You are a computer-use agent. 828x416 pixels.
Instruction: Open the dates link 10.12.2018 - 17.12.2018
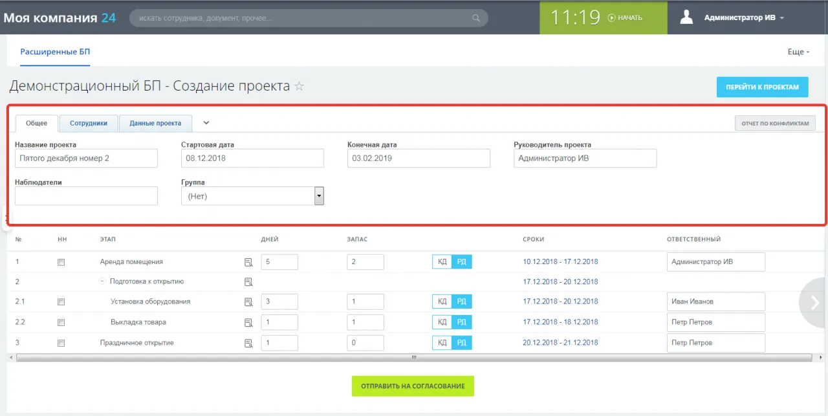tap(560, 261)
